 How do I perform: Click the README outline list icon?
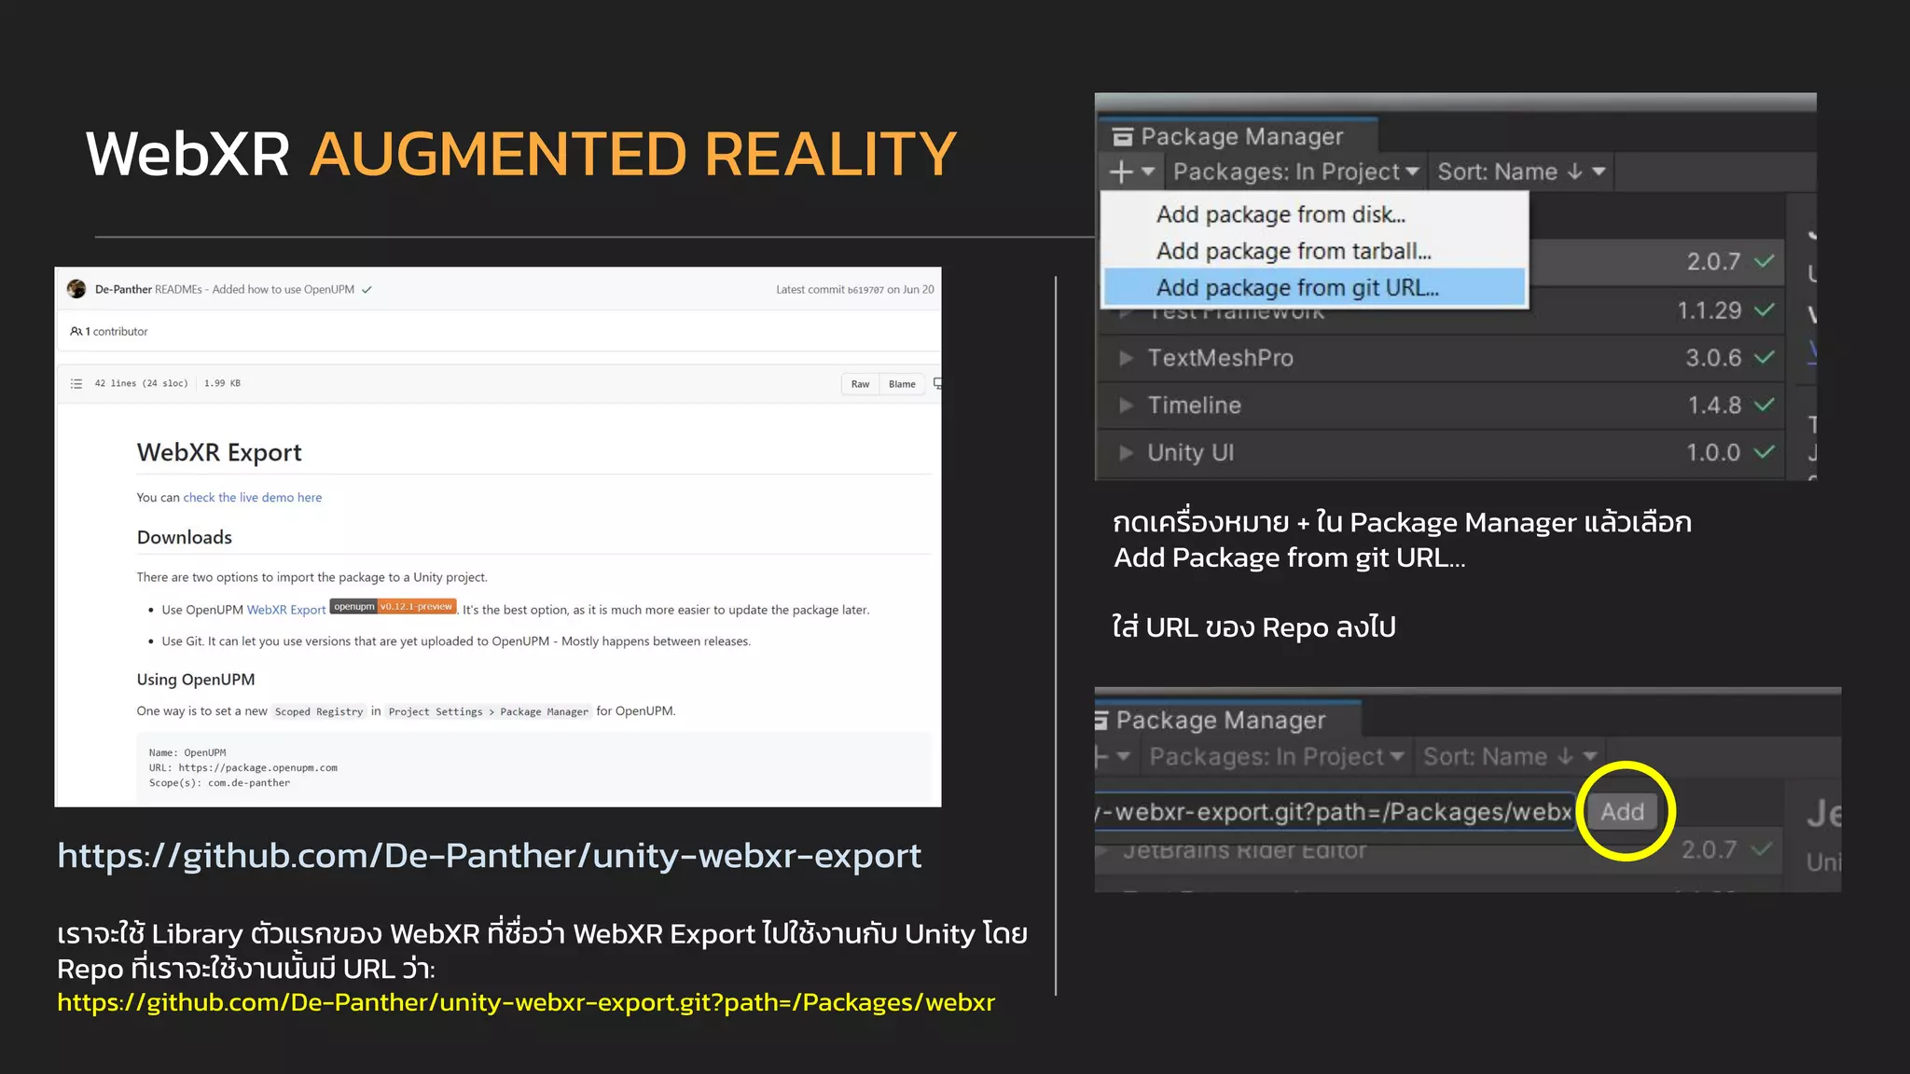pyautogui.click(x=76, y=384)
